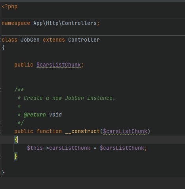Click the final closing brace of class
Viewport: 185px width, 189px height.
[x=3, y=173]
